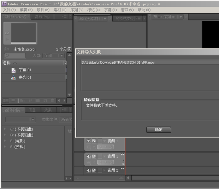Switch to the 效果 tab

pyautogui.click(x=48, y=110)
